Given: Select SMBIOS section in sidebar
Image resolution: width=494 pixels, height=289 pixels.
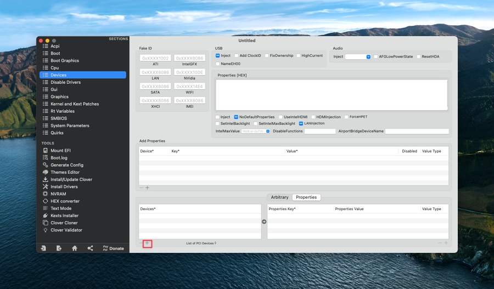Looking at the screenshot, I should pos(59,118).
